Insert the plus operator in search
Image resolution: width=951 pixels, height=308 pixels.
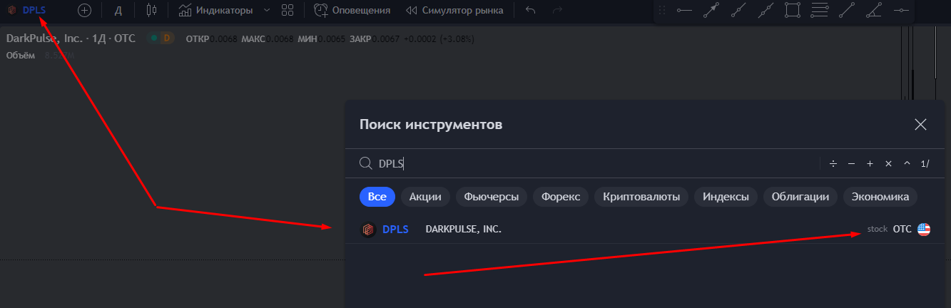click(870, 164)
